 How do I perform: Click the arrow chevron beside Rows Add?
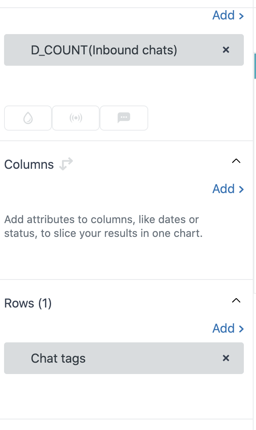pos(241,329)
